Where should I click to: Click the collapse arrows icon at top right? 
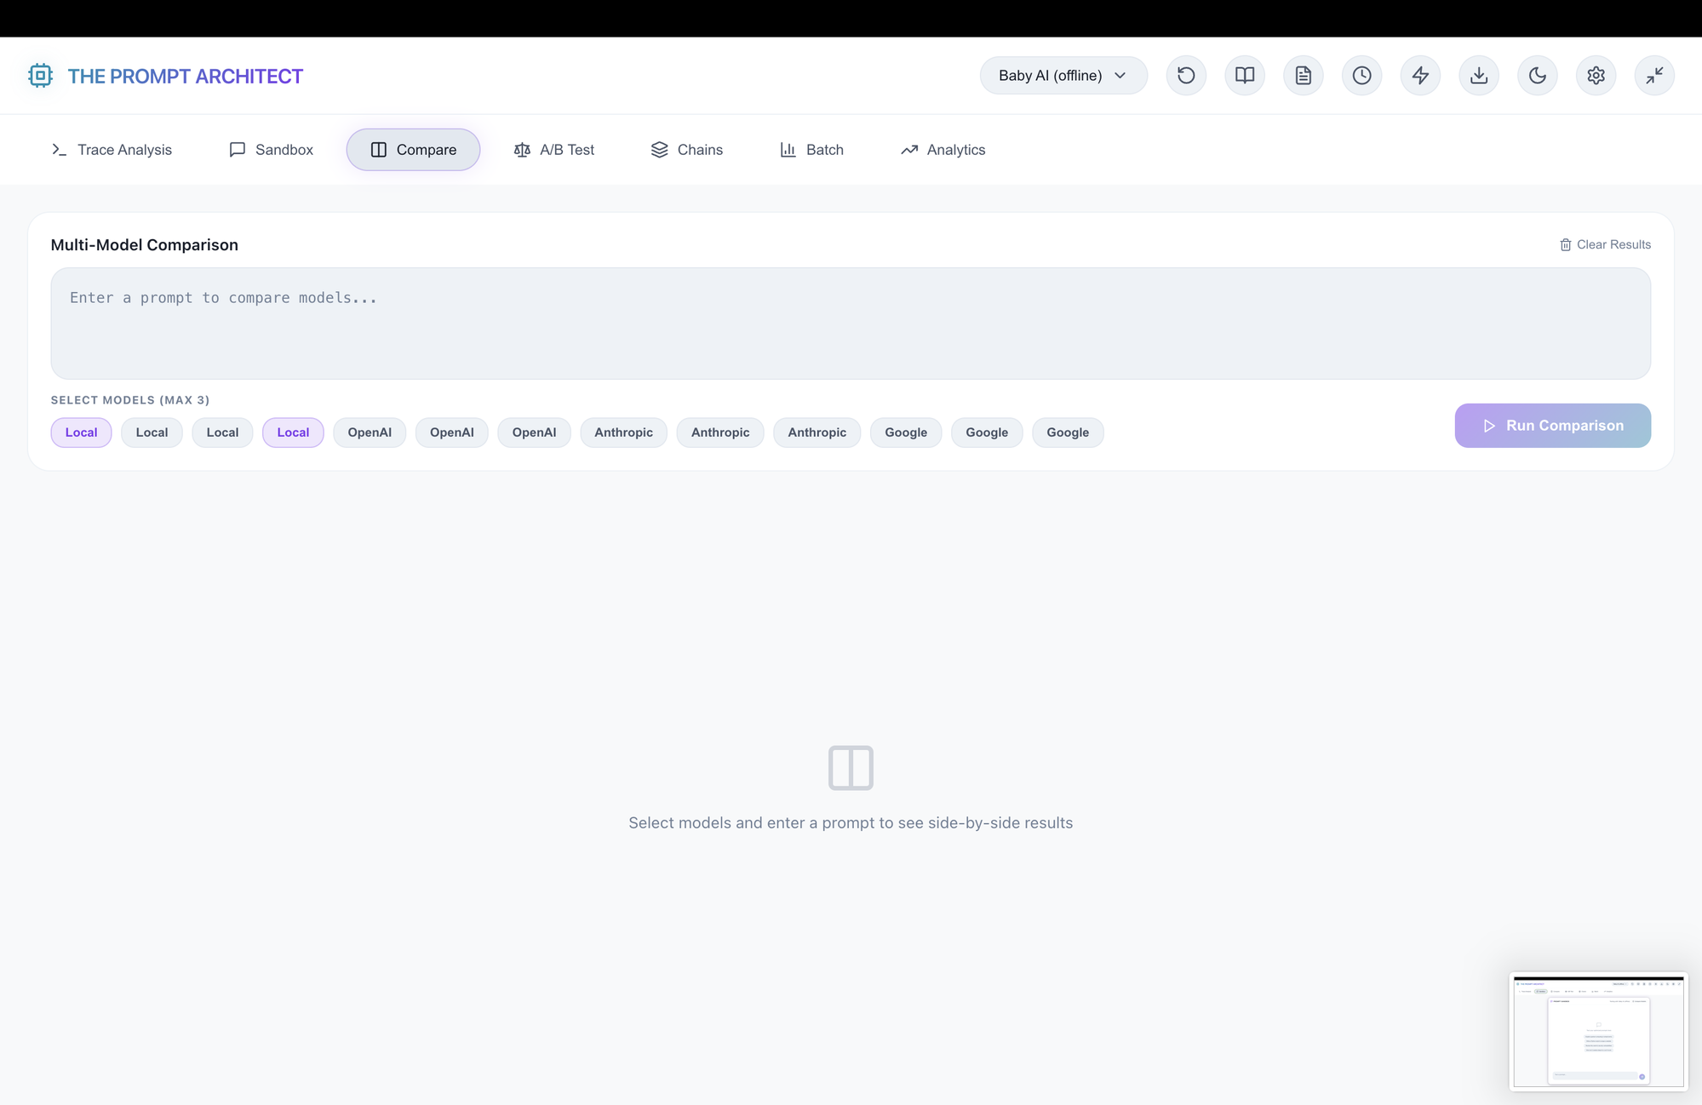click(1654, 76)
